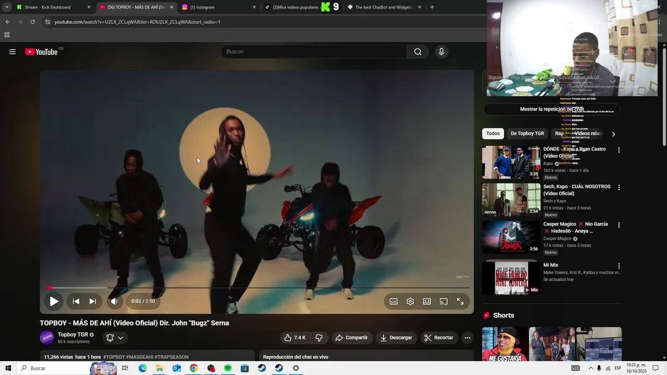Open the Casper Magico Anaya thumbnail
667x375 pixels.
tap(511, 237)
